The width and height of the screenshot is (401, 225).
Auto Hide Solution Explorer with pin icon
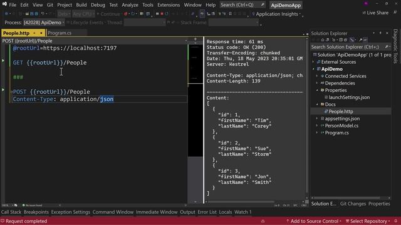tap(380, 33)
